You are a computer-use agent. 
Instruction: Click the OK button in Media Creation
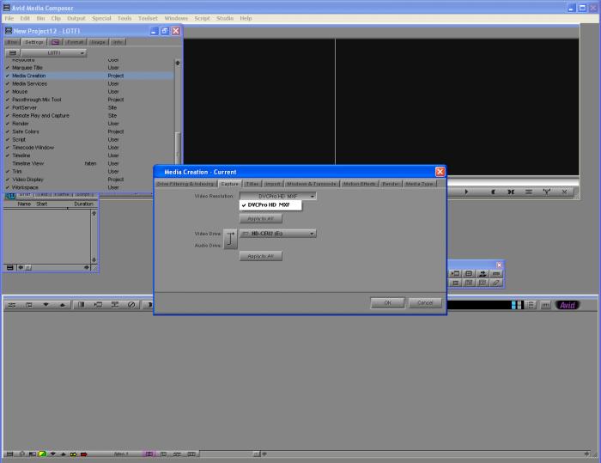point(387,303)
